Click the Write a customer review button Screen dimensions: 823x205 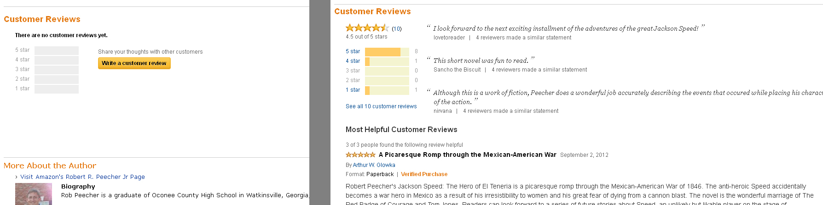tap(134, 63)
